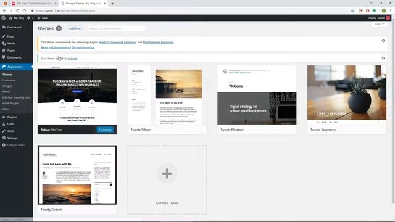The height and width of the screenshot is (222, 395).
Task: Bookmark this page with star icon
Action: click(352, 11)
